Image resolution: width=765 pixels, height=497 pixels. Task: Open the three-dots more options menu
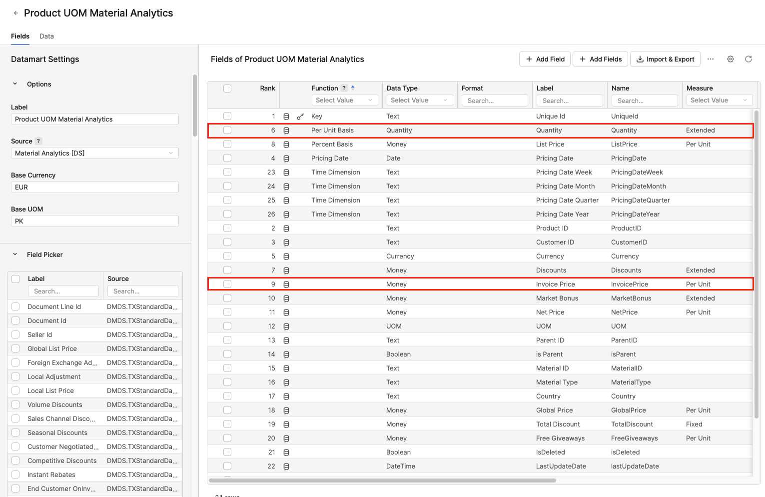[710, 59]
